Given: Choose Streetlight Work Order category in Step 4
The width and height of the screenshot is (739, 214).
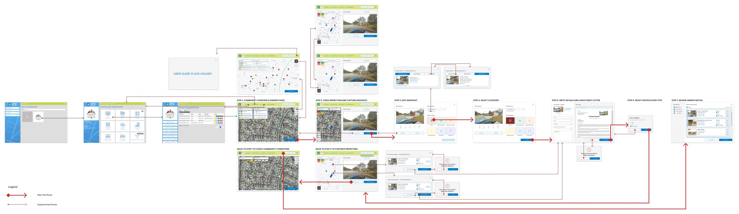Looking at the screenshot, I should 510,131.
